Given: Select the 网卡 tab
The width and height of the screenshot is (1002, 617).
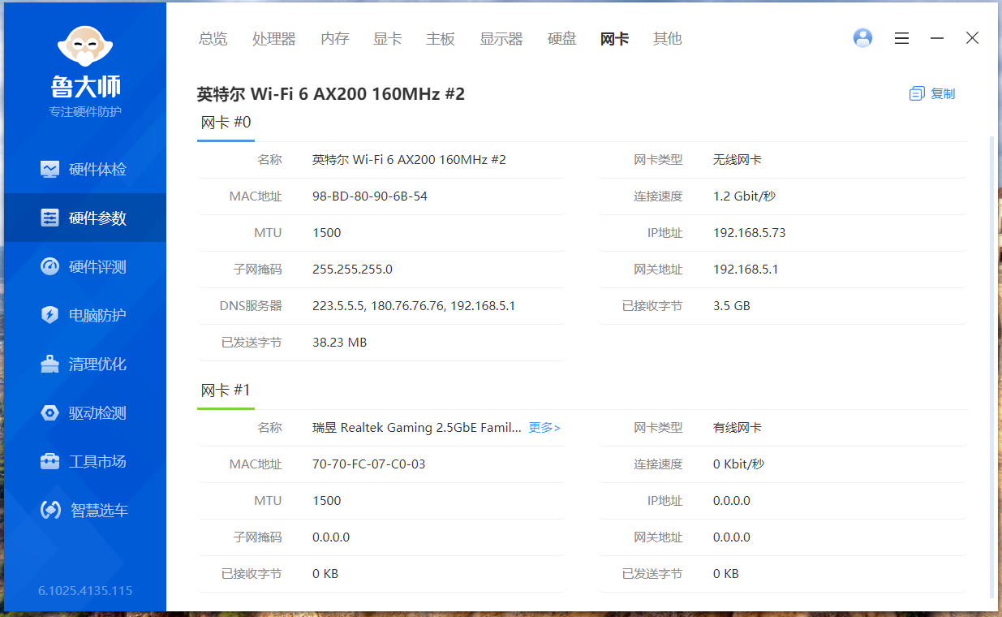Looking at the screenshot, I should (x=615, y=38).
